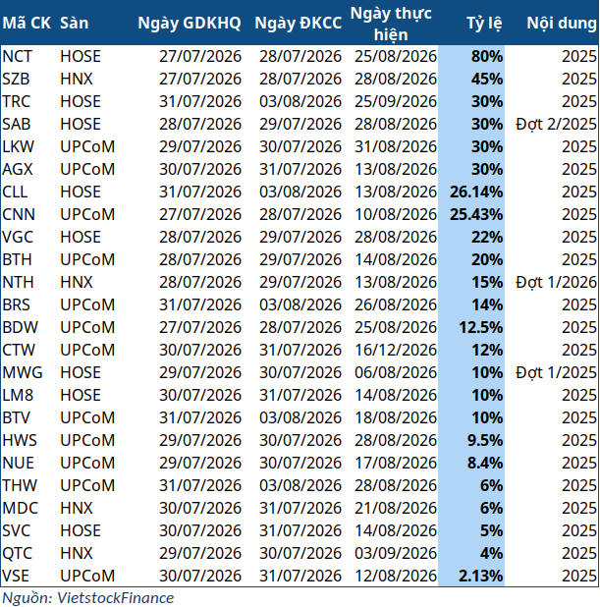Click the 'Mã CK' column header
Viewport: 600px width, 607px height.
(x=27, y=23)
